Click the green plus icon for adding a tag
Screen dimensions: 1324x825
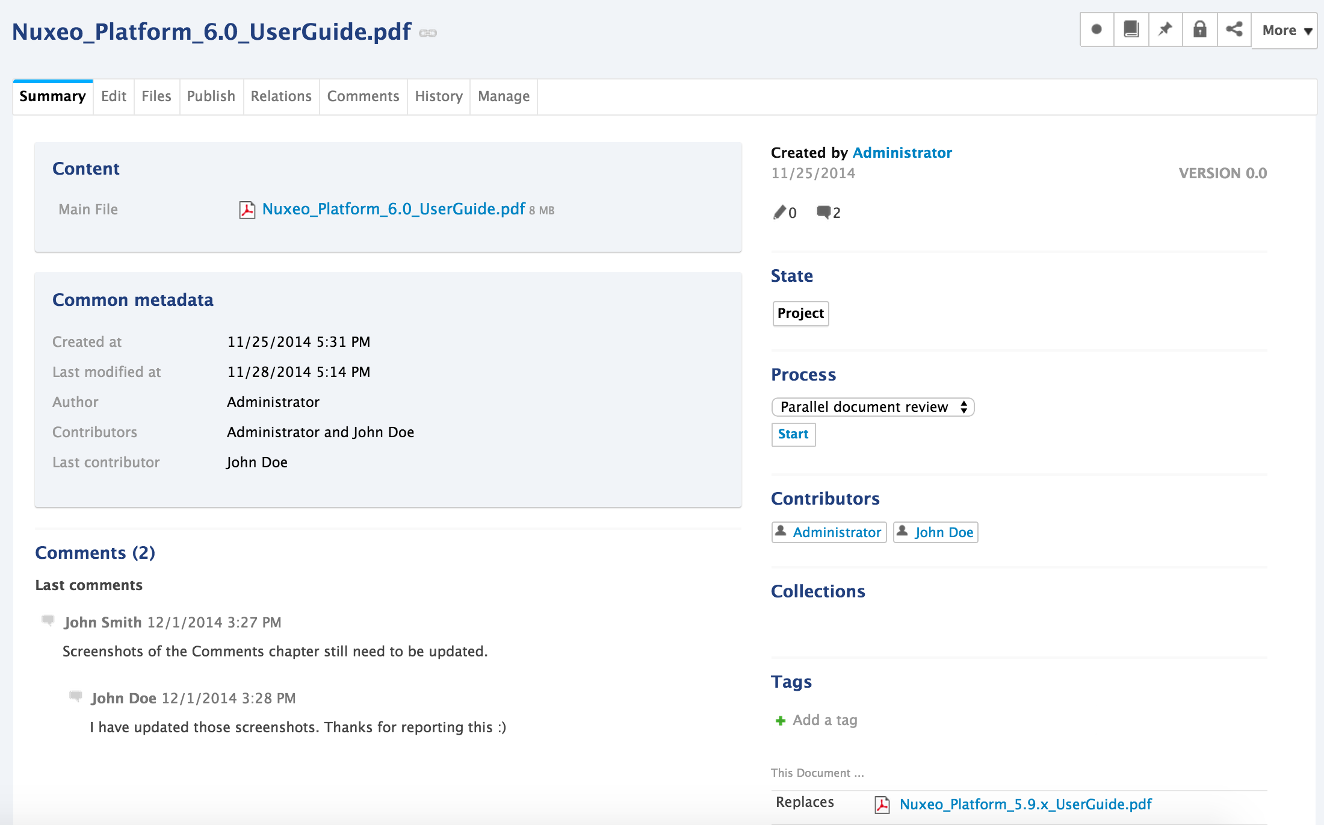tap(781, 721)
